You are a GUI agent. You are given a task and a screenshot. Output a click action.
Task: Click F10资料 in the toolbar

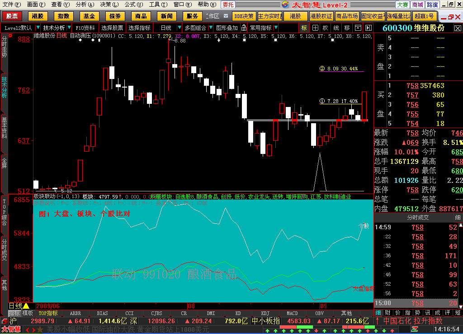[x=85, y=28]
